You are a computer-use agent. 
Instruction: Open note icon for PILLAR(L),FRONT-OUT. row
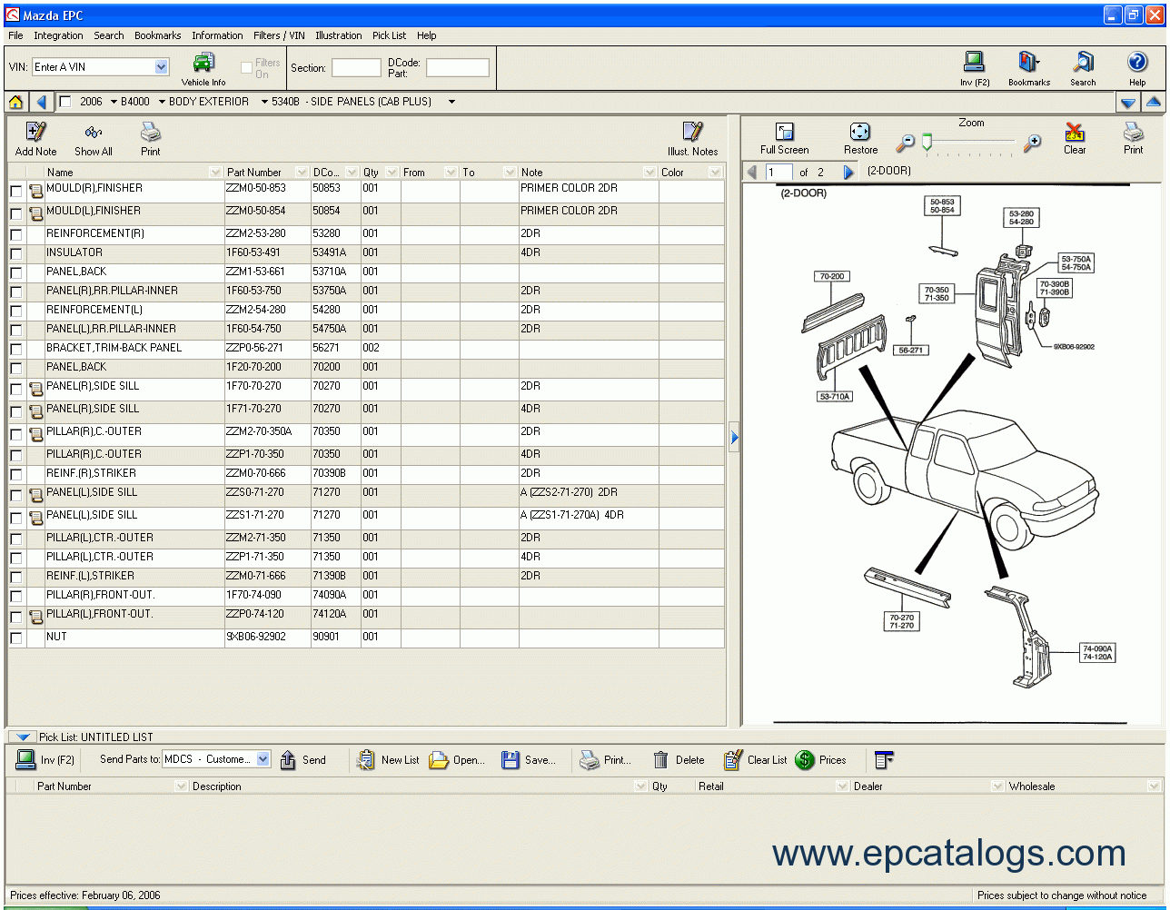pos(35,617)
